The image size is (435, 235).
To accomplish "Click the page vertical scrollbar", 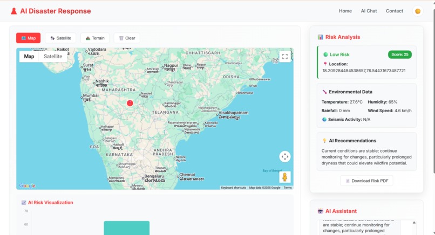I will pyautogui.click(x=433, y=92).
